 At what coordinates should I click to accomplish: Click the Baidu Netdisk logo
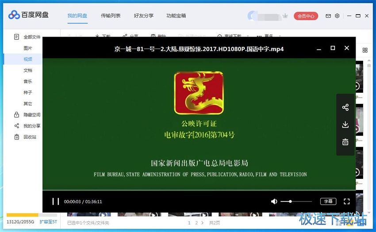click(x=28, y=15)
